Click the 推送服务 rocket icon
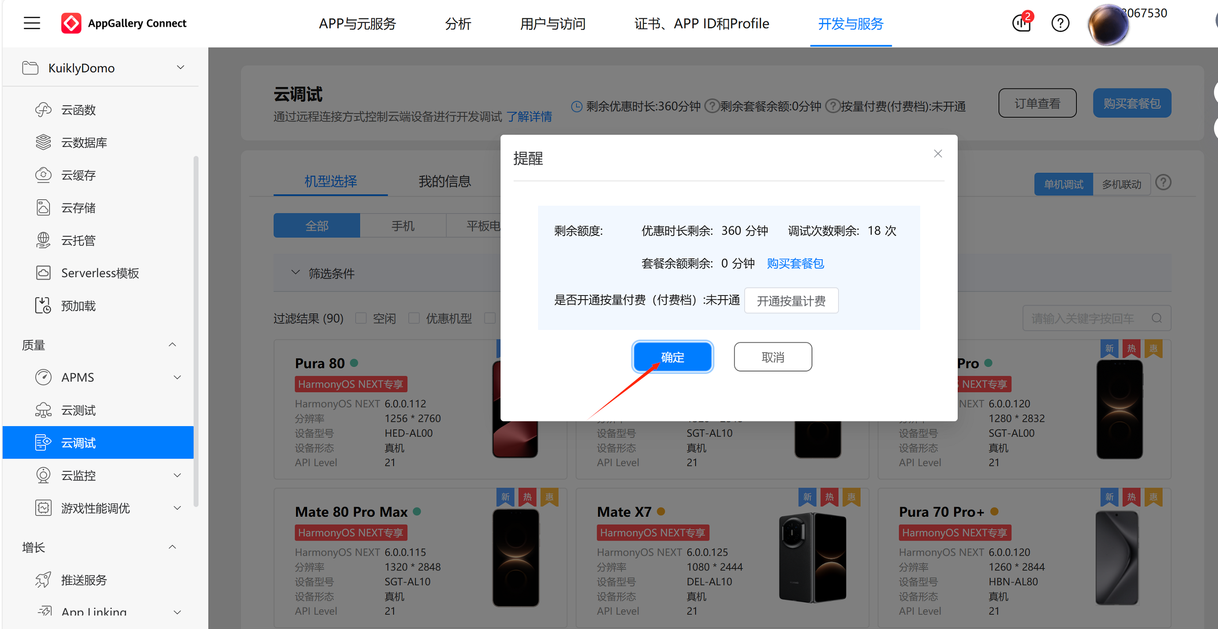 click(43, 580)
